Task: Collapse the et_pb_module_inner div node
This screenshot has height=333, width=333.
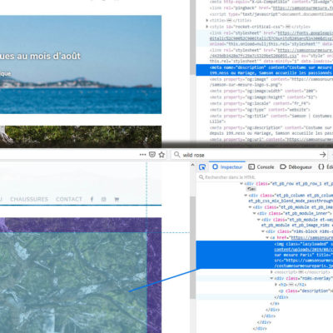Action: (254, 213)
